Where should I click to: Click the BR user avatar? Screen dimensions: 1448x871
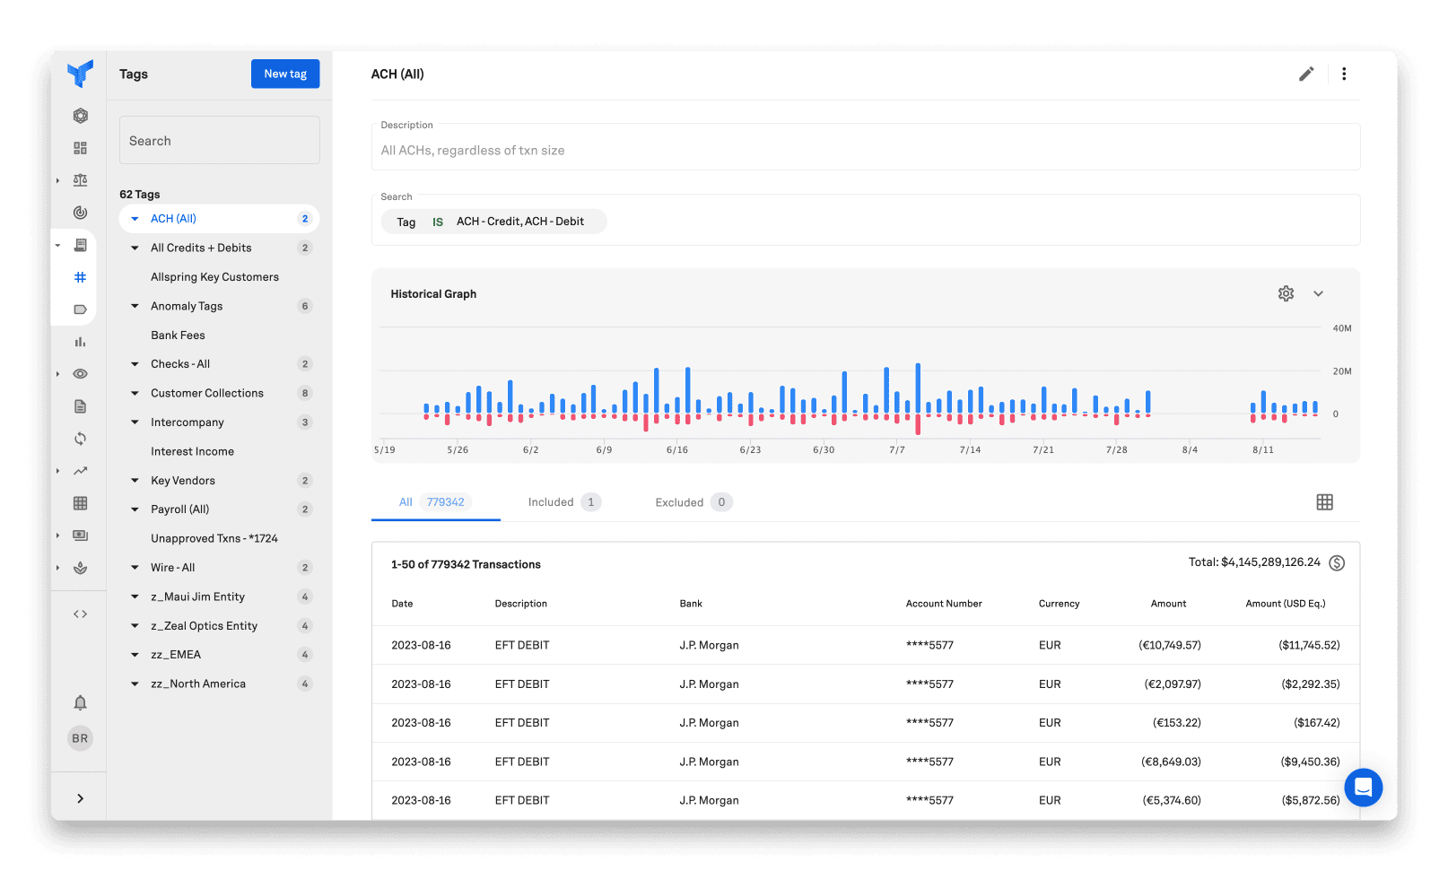(x=80, y=738)
